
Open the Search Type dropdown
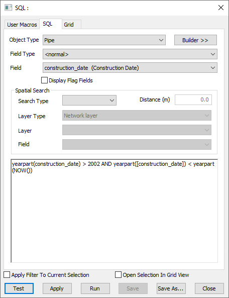[x=89, y=101]
